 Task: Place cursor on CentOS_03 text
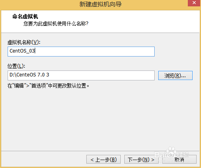22,51
